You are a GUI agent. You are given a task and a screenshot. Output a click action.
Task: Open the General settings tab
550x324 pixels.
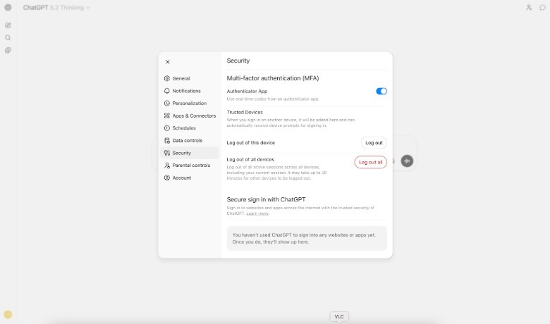coord(190,78)
